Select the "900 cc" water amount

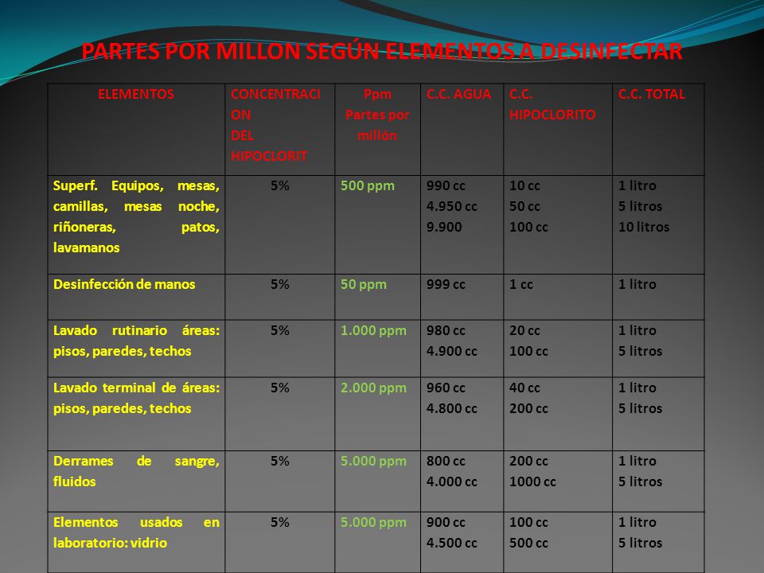pyautogui.click(x=446, y=523)
